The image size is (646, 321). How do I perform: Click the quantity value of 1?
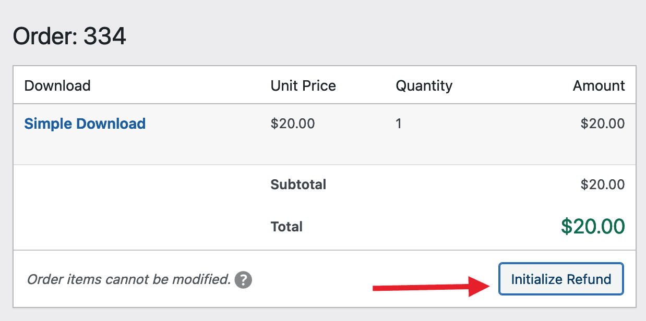pyautogui.click(x=399, y=124)
